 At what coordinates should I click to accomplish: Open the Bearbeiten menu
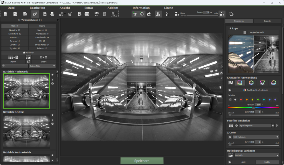pos(37,8)
